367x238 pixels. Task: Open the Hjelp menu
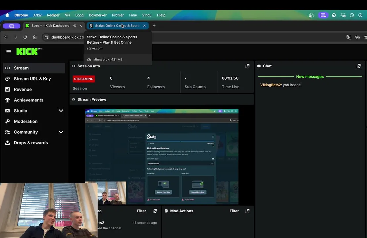161,15
